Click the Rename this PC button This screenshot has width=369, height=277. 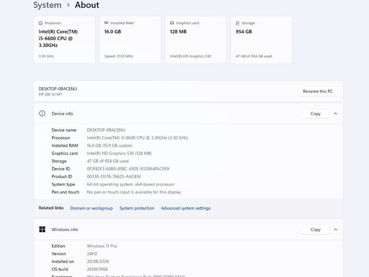(x=318, y=91)
